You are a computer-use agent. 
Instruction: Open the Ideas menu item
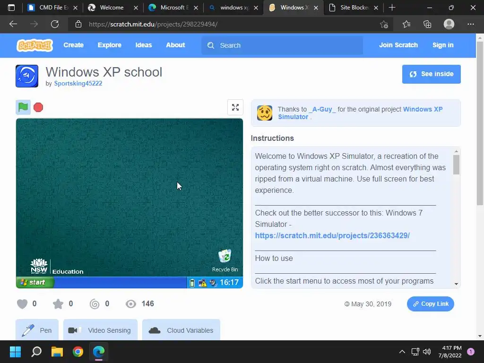point(144,45)
